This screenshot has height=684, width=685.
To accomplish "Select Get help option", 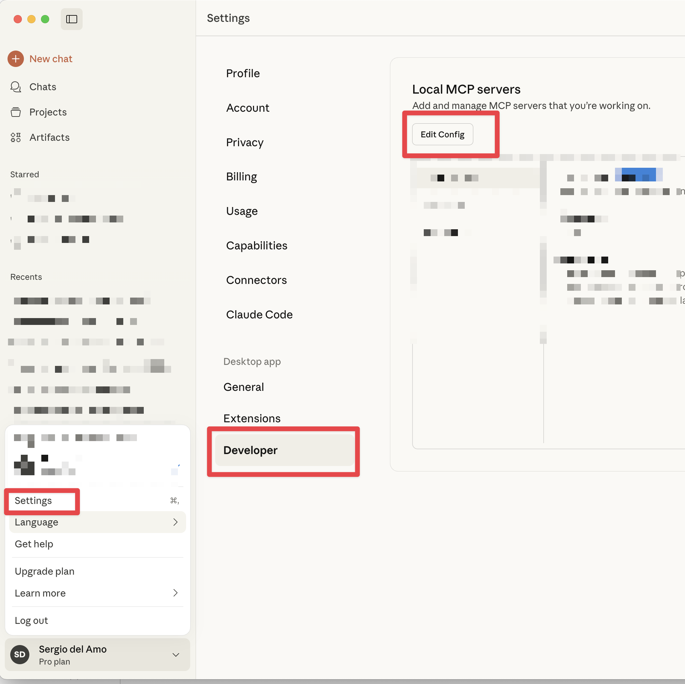I will (34, 544).
